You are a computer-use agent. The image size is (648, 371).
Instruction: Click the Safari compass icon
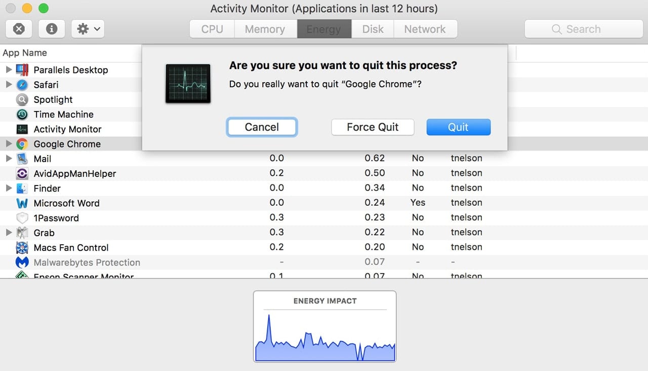(x=22, y=85)
